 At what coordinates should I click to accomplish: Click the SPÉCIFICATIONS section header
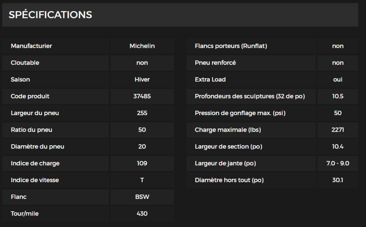click(50, 15)
